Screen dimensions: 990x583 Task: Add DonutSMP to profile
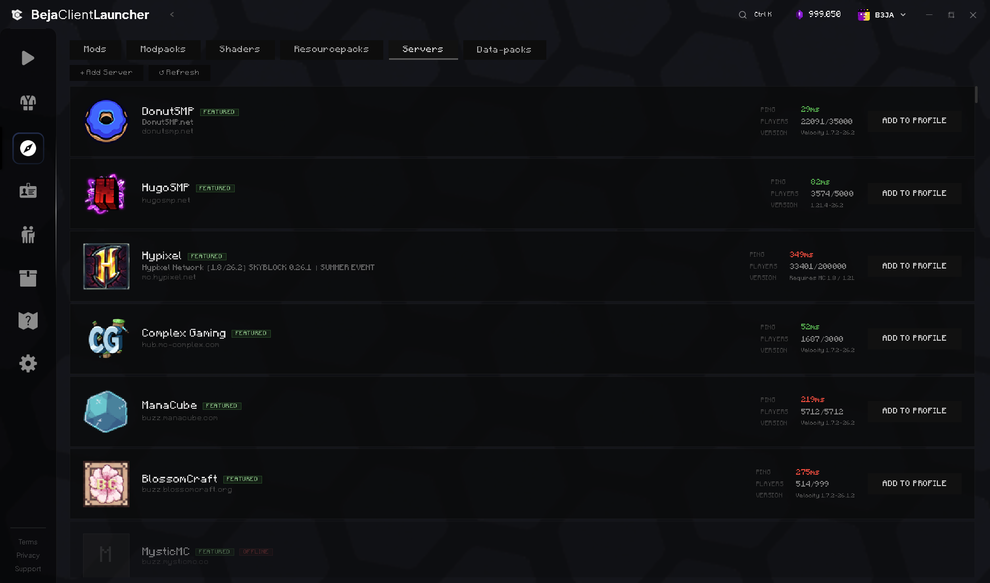click(914, 121)
